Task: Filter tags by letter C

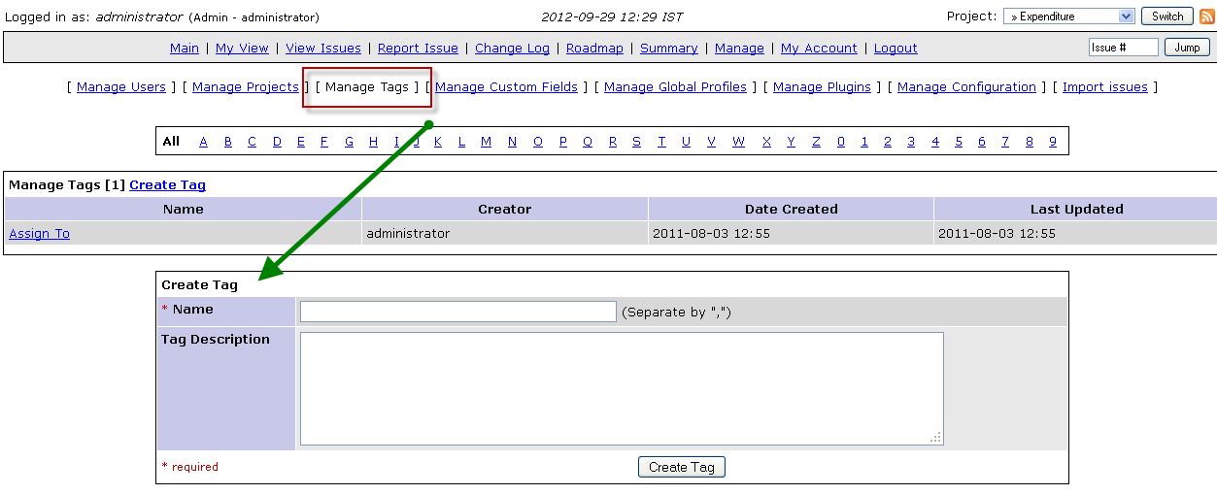Action: [x=252, y=142]
